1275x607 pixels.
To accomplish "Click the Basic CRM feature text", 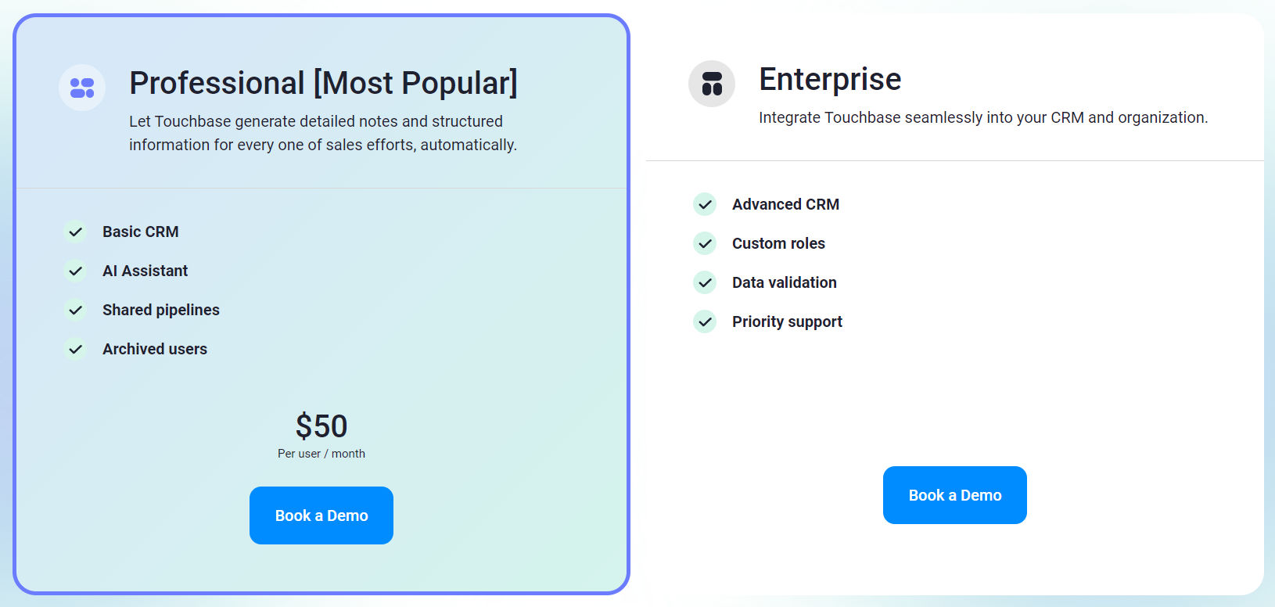I will [x=141, y=232].
